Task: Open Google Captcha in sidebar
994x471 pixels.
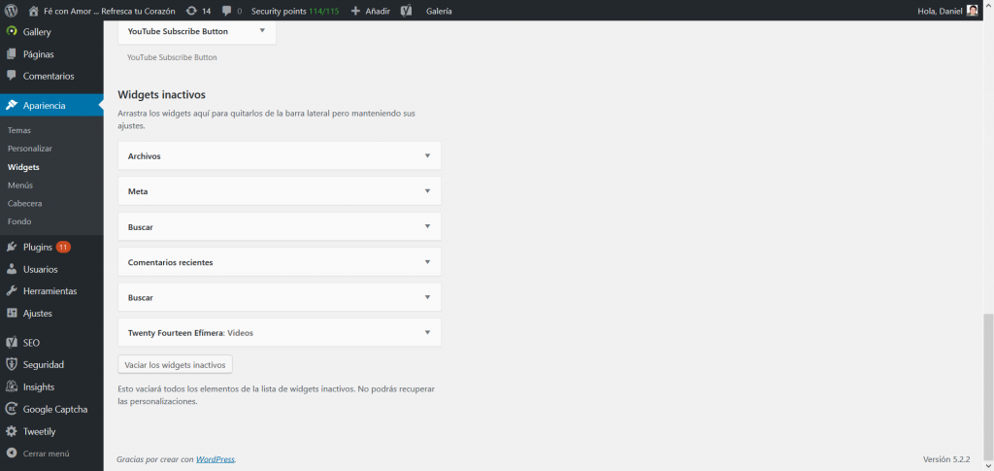Action: (x=54, y=409)
